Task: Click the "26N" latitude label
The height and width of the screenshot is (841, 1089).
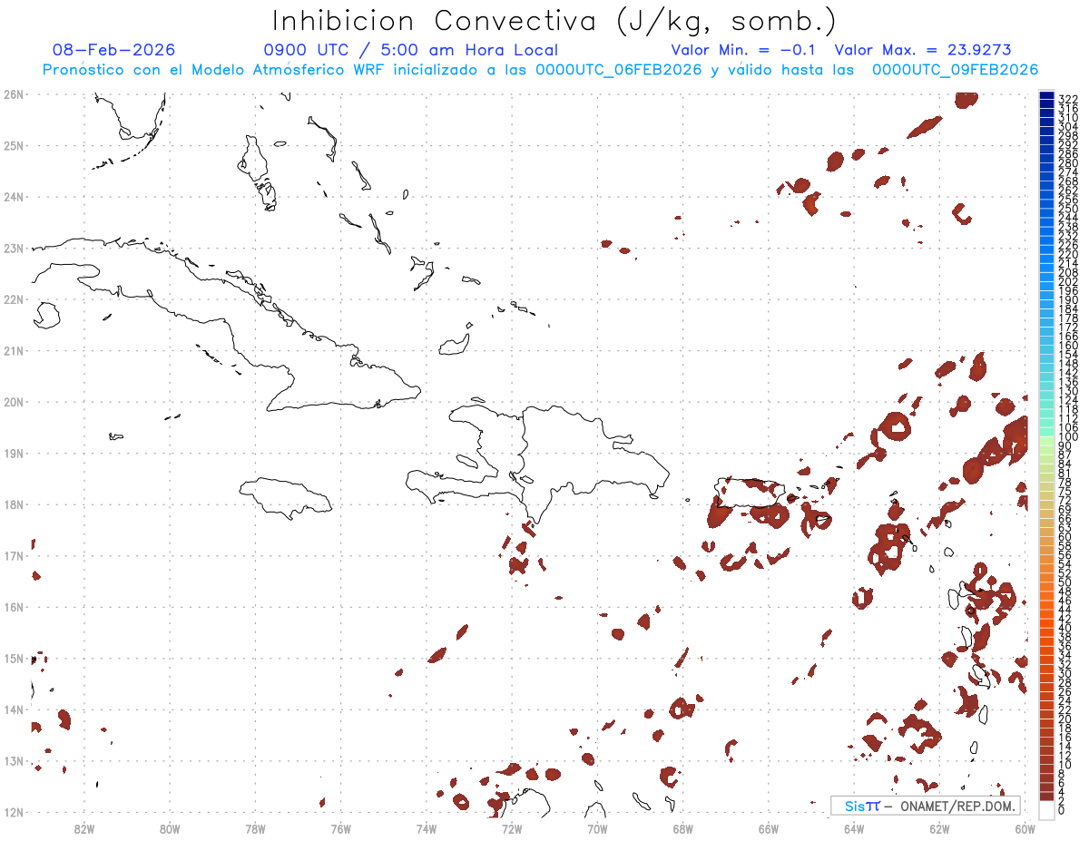Action: [13, 94]
